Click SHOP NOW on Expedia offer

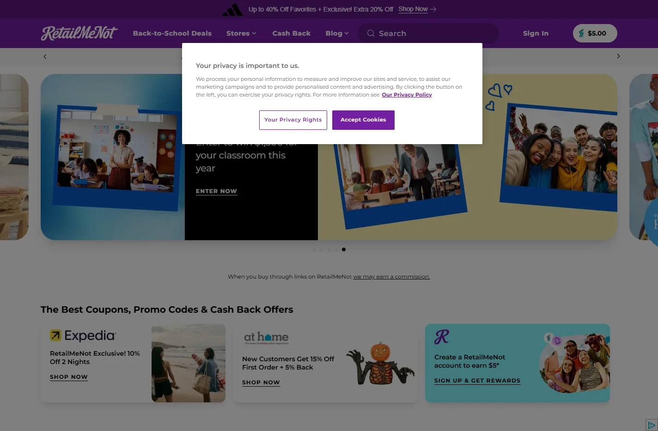[x=69, y=377]
